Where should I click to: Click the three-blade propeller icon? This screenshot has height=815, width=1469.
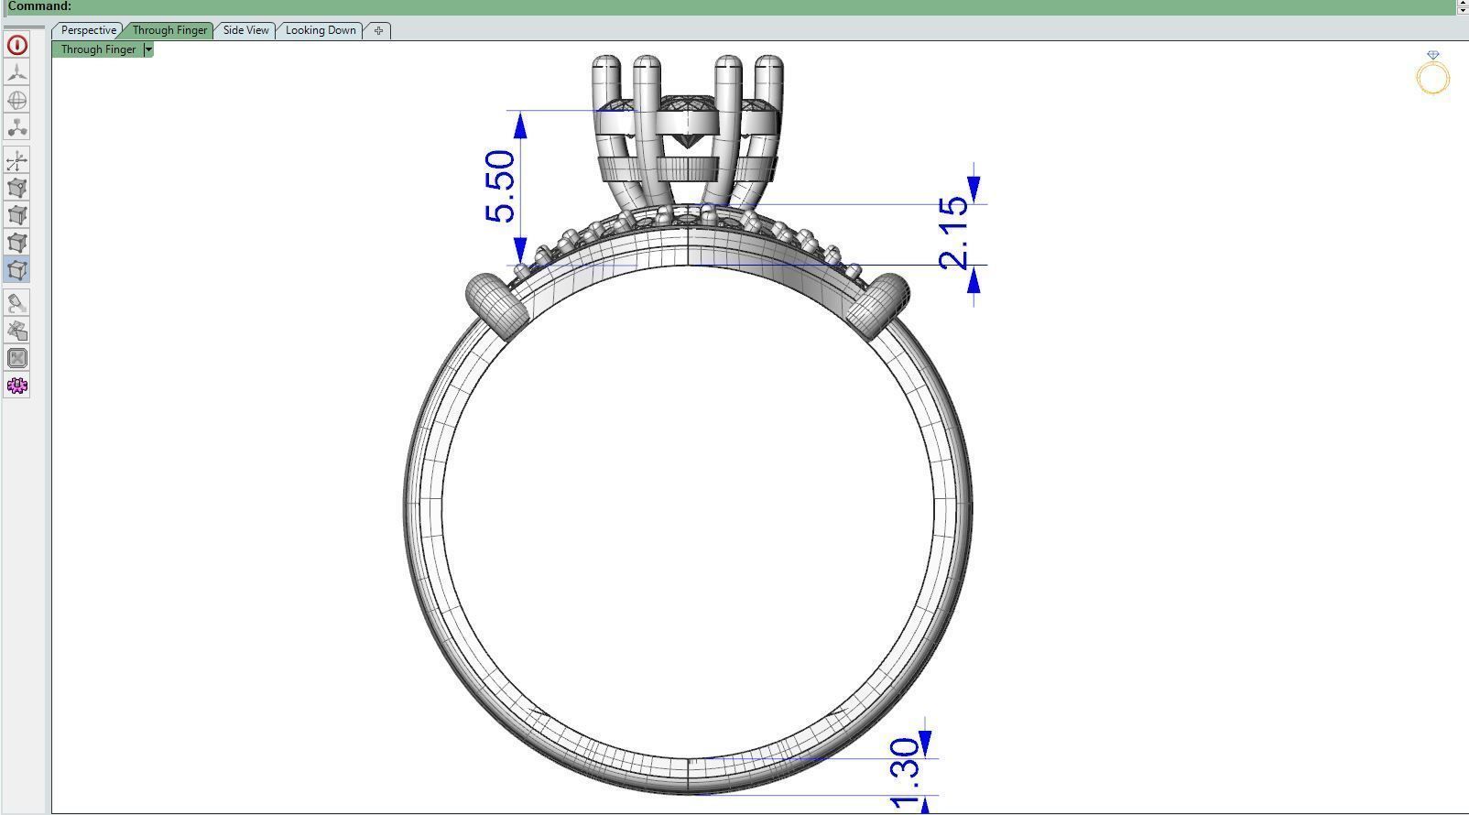[x=16, y=72]
